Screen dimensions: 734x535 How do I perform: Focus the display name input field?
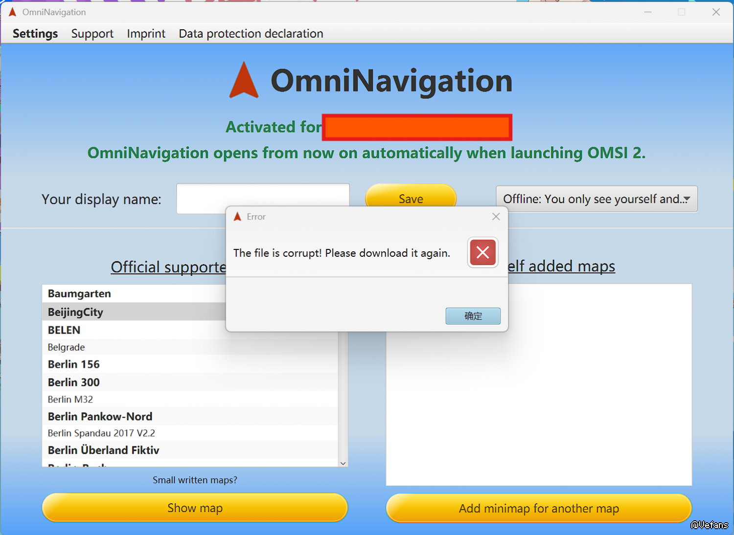coord(263,199)
